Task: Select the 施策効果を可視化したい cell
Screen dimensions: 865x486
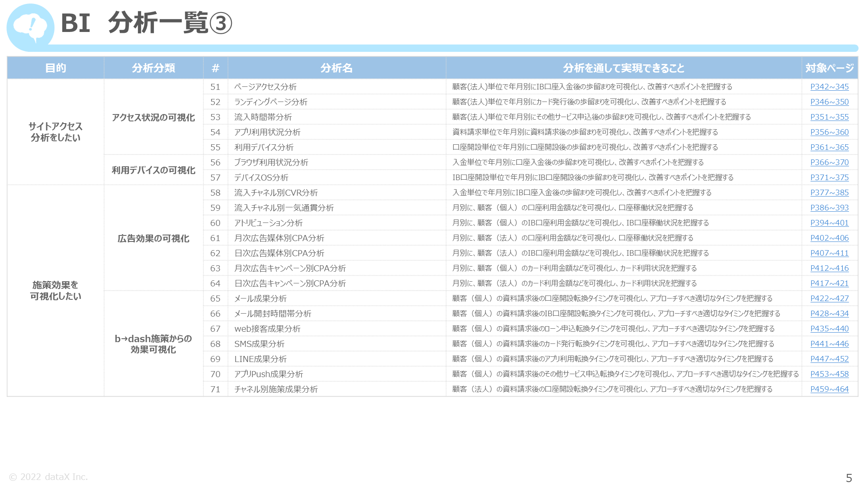Action: pos(56,291)
